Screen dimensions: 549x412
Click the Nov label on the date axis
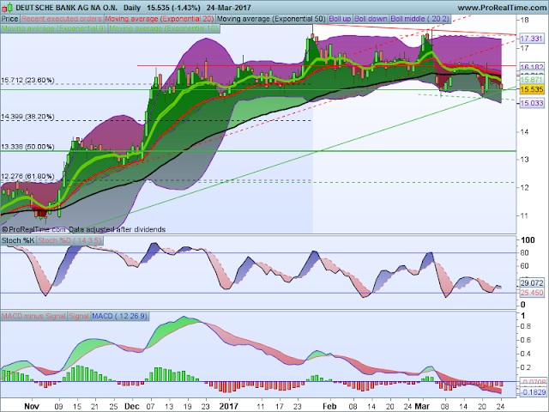click(x=32, y=406)
